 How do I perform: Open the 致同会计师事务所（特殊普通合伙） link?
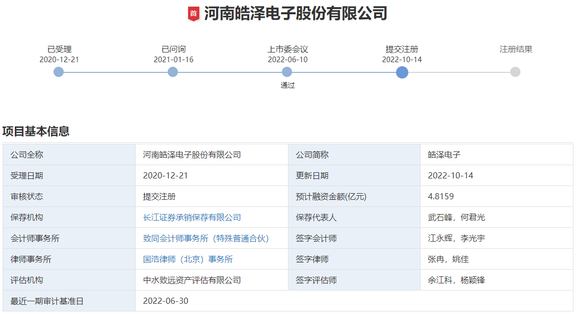[x=206, y=239]
